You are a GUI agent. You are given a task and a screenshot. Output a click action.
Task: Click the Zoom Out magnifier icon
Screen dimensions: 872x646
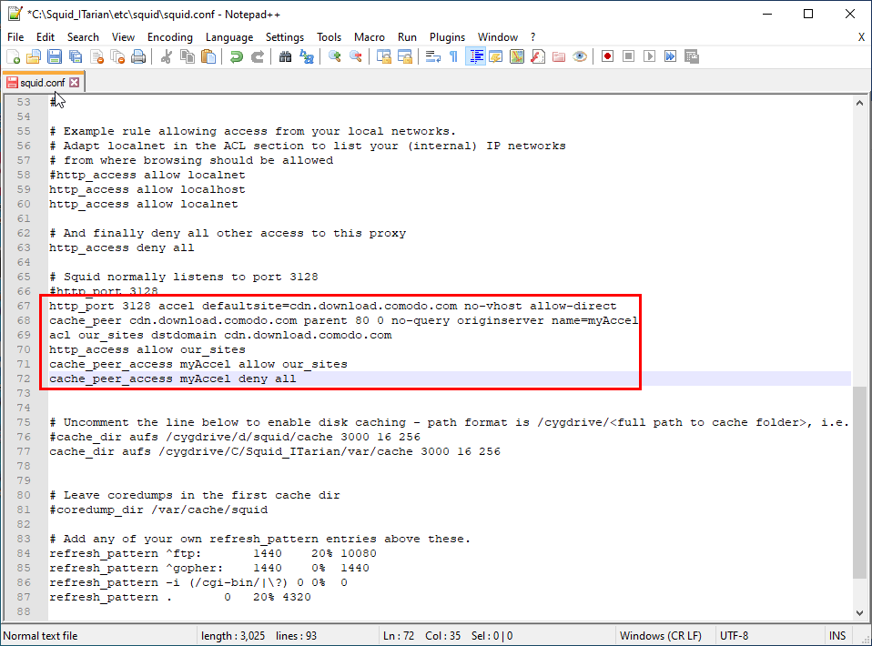(x=355, y=56)
